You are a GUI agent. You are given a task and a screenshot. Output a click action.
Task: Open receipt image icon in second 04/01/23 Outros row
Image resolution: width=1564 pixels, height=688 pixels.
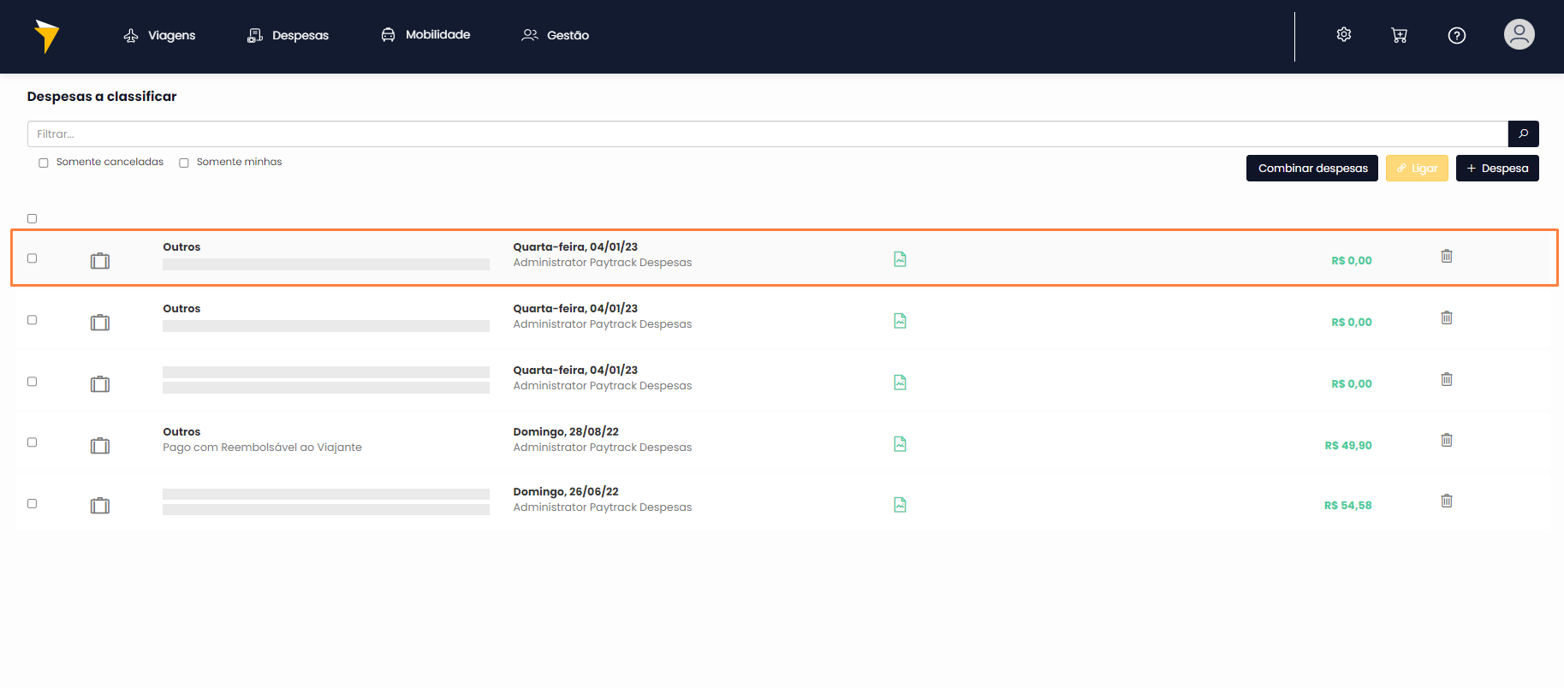click(x=900, y=321)
